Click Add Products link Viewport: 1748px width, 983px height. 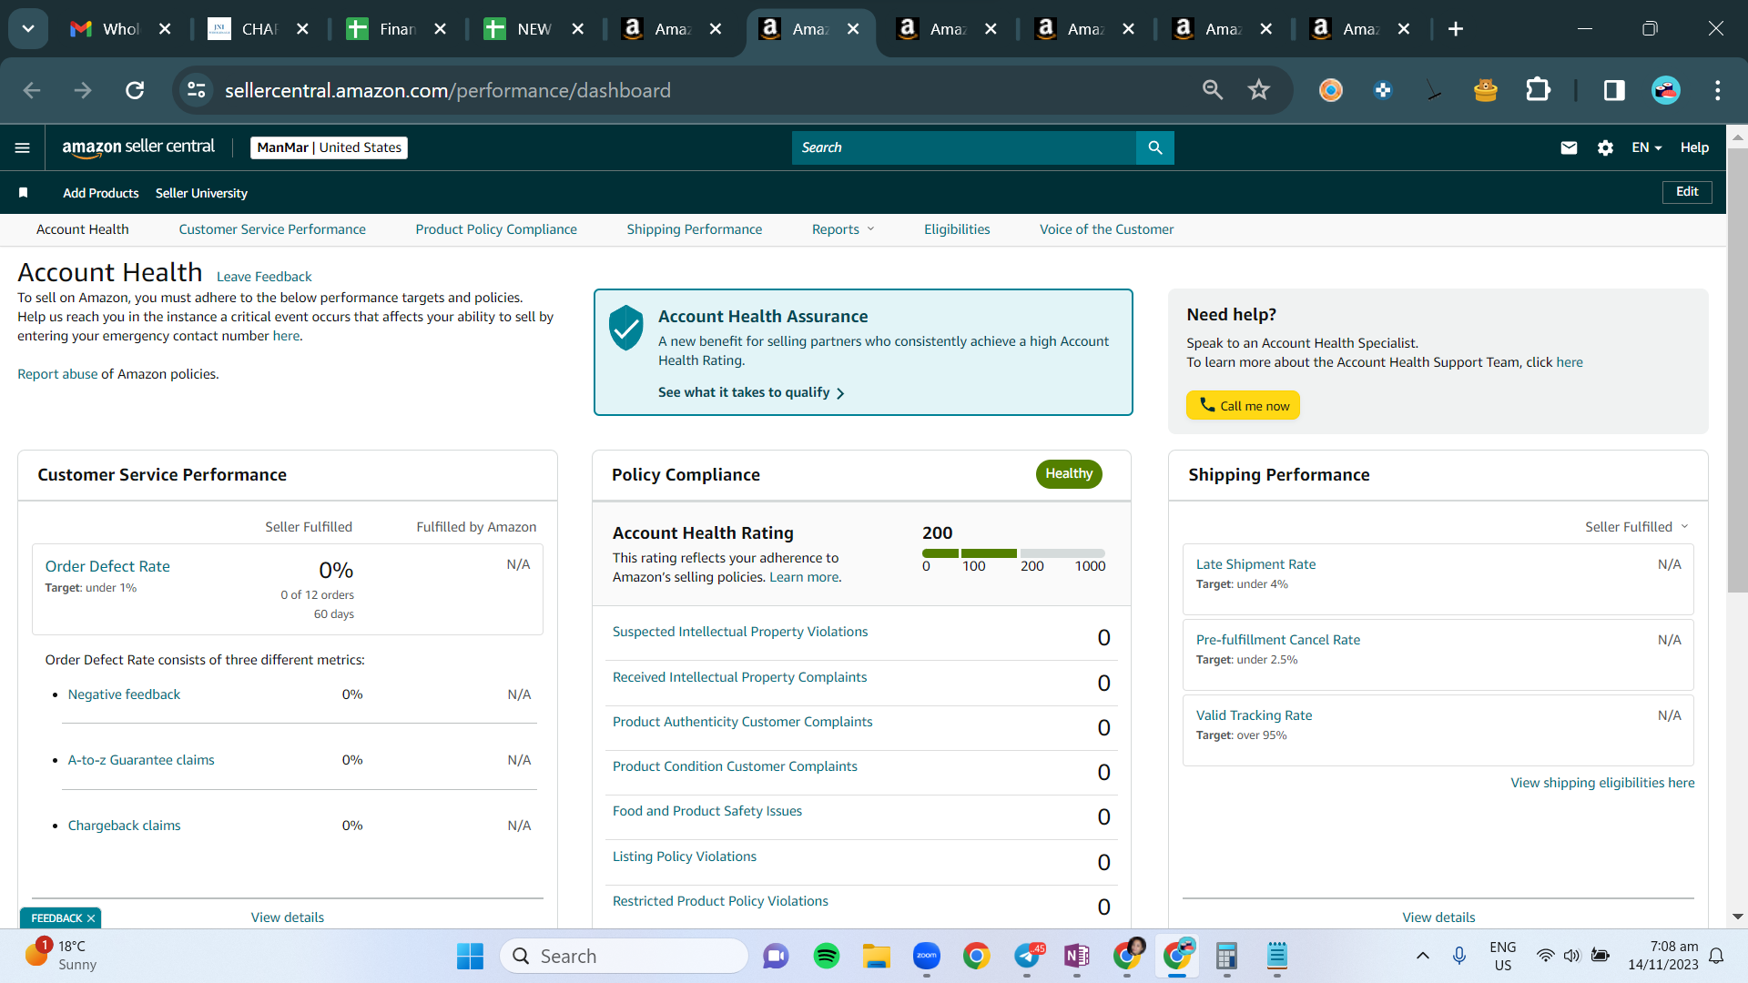tap(101, 193)
